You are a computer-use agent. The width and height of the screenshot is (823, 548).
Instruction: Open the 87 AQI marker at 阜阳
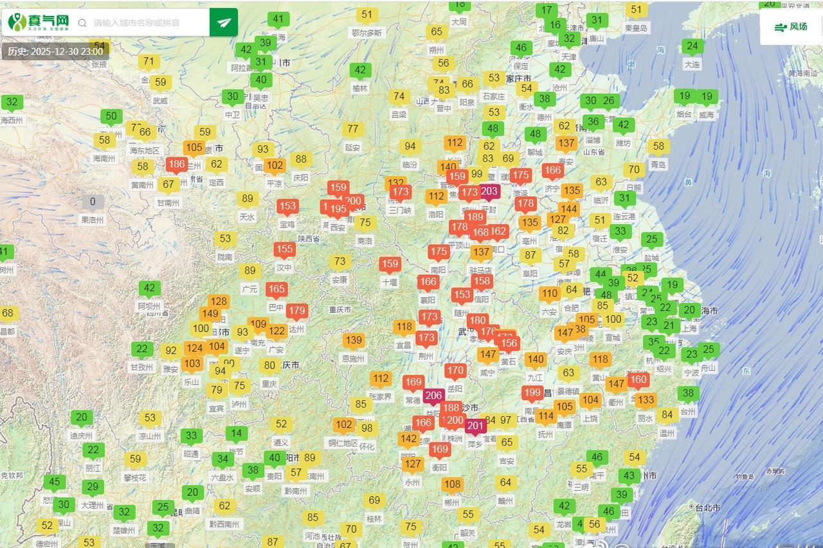point(530,255)
